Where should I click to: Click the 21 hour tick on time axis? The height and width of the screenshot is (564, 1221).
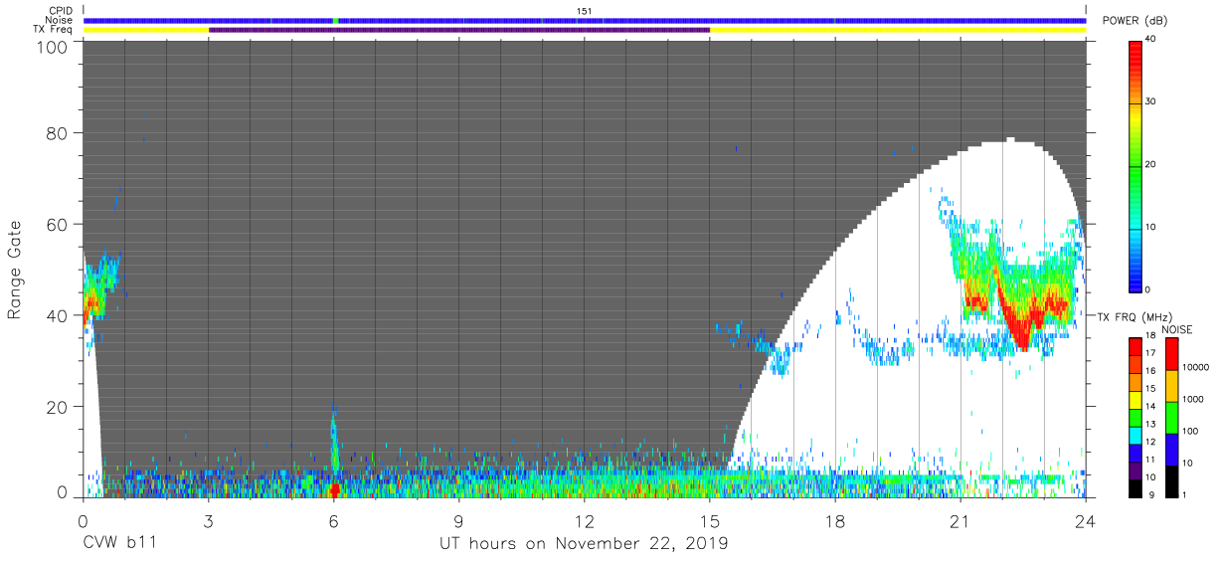click(x=960, y=519)
